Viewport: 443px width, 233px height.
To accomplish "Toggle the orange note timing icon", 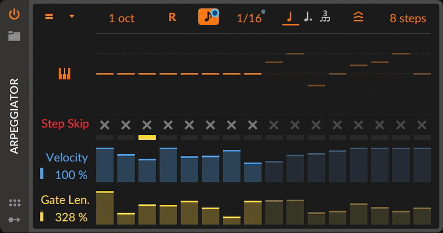I will (x=208, y=17).
